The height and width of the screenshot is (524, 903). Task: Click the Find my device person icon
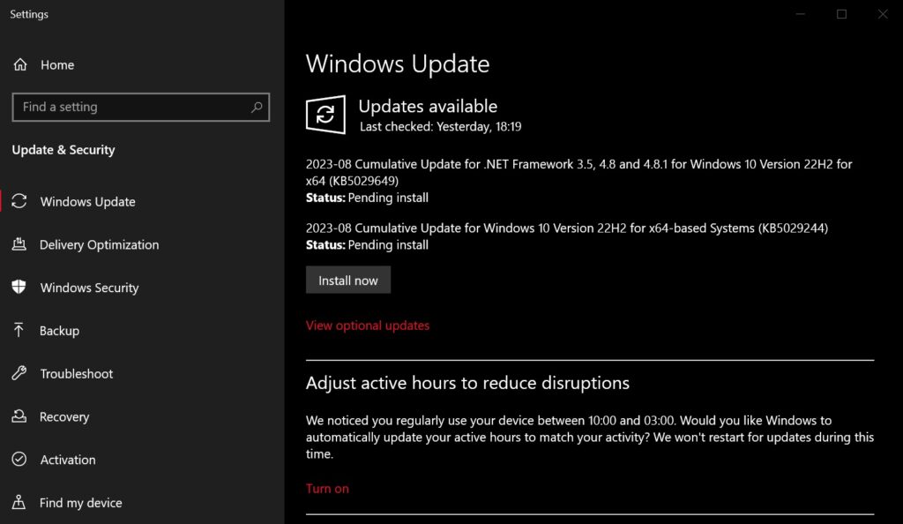(19, 502)
